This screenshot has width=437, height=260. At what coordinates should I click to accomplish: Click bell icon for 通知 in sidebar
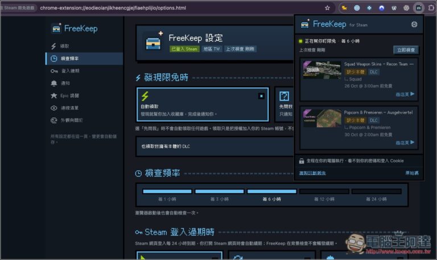tap(54, 83)
